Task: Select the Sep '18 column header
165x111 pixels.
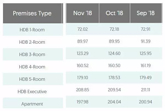Action: [x=146, y=13]
